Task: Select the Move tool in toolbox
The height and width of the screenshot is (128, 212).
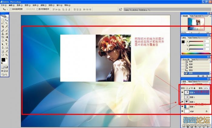Action: (x=6, y=20)
